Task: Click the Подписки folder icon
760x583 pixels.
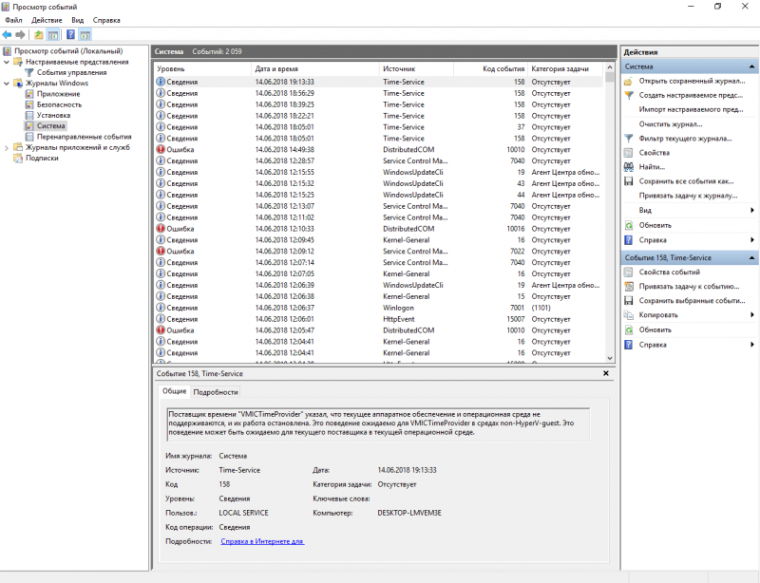Action: pos(18,158)
